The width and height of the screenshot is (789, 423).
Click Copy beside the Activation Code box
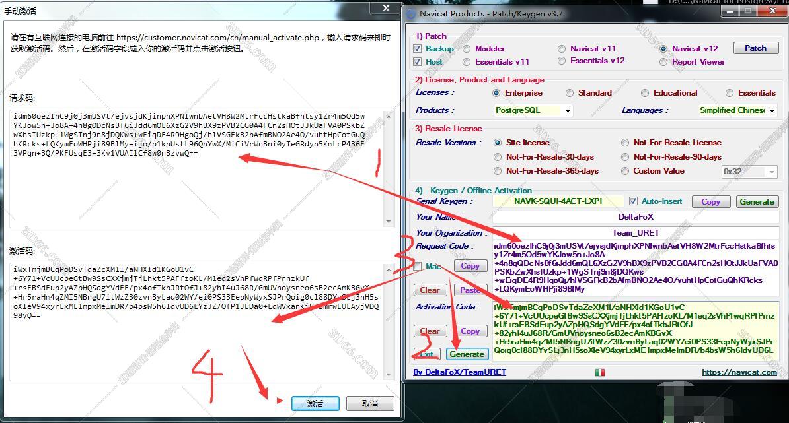pyautogui.click(x=470, y=331)
